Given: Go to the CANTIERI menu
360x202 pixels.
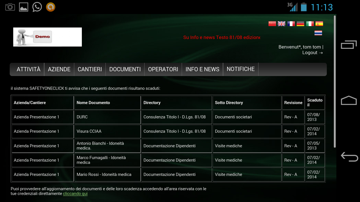Looking at the screenshot, I should [x=90, y=69].
